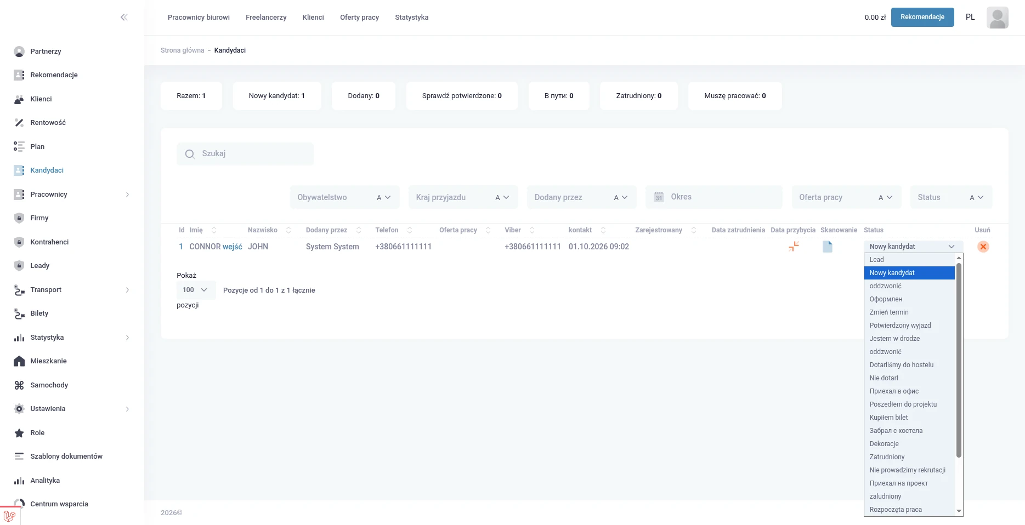
Task: Click the Role star icon
Action: [x=19, y=433]
